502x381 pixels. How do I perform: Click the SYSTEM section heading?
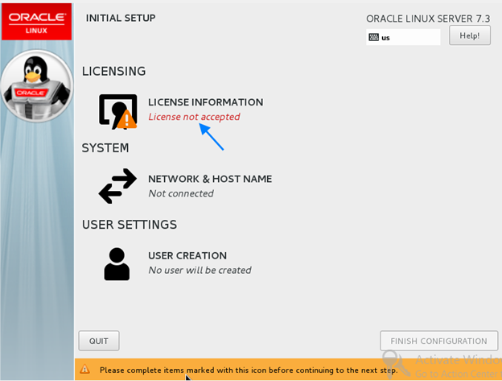pos(105,148)
